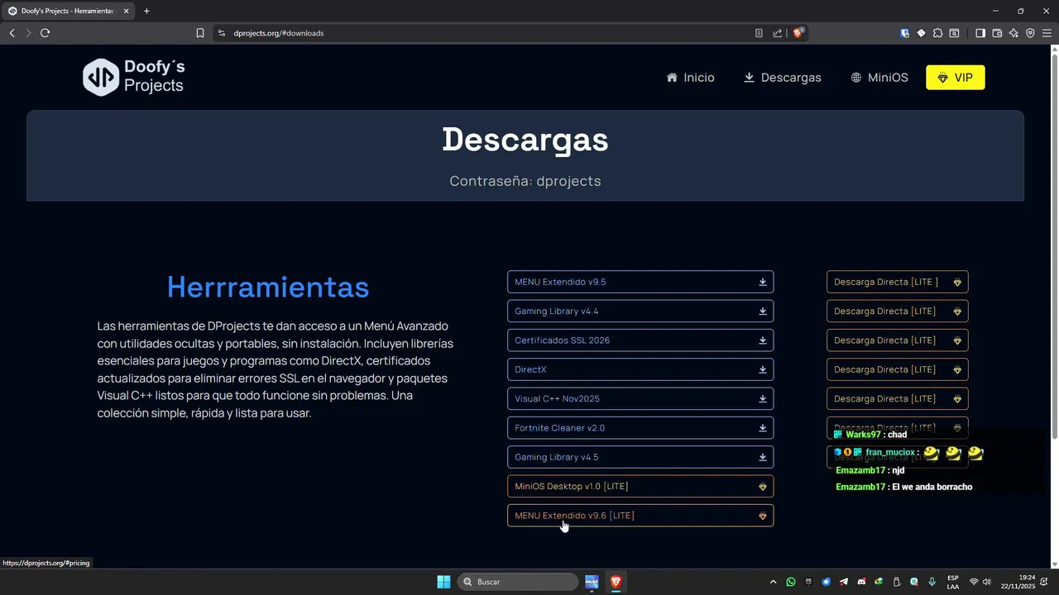The image size is (1059, 595).
Task: Open a new browser tab
Action: [146, 11]
